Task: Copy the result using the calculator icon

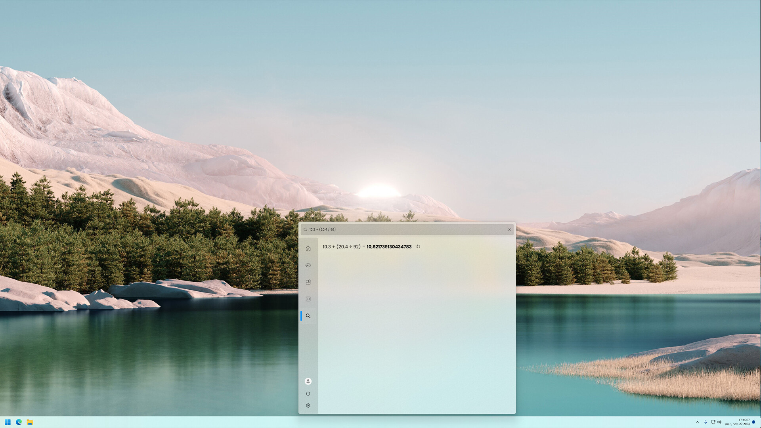Action: click(418, 246)
